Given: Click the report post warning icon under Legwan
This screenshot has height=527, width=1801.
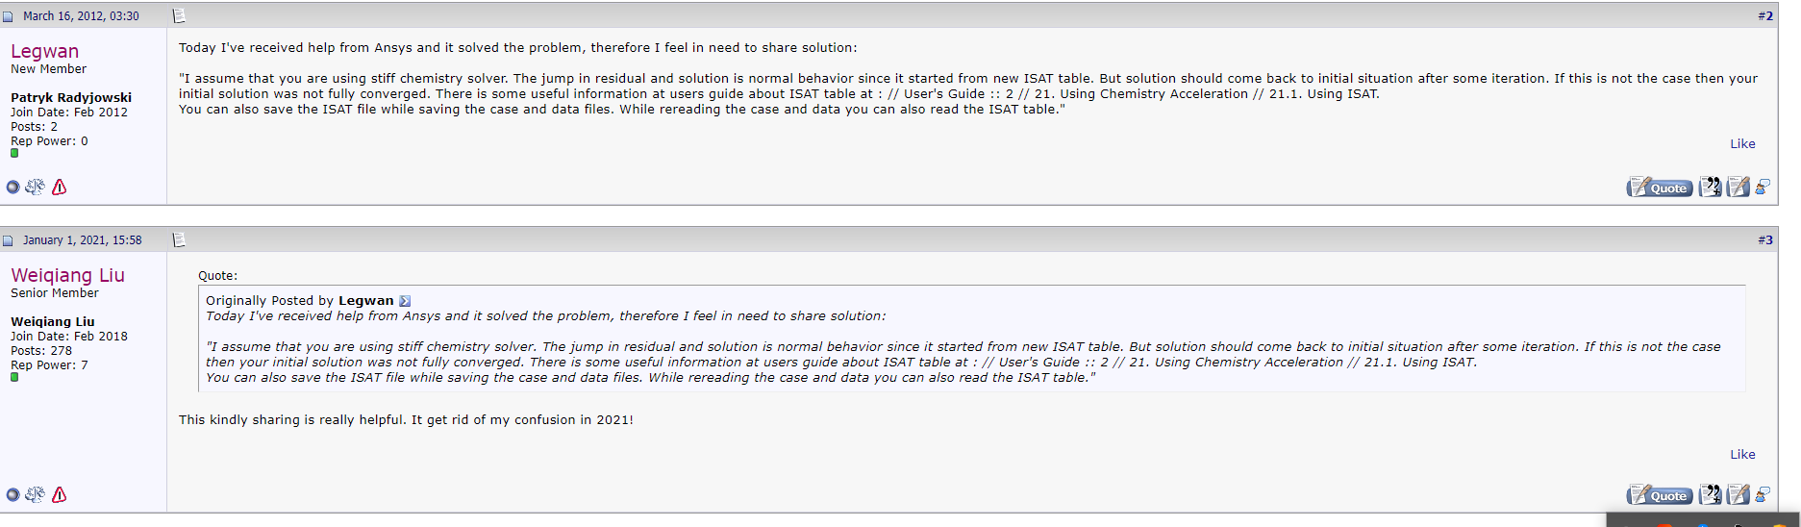Looking at the screenshot, I should 60,187.
